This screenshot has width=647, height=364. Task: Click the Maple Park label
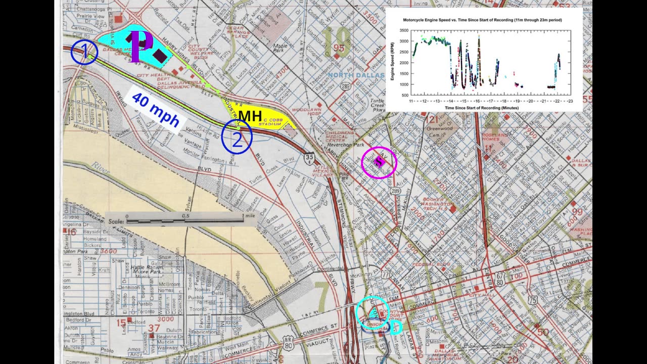click(x=280, y=49)
